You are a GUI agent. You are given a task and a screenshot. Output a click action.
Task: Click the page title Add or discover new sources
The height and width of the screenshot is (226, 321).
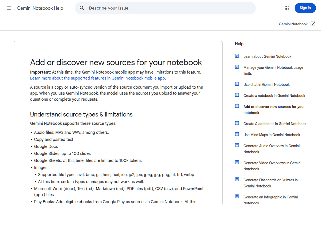[x=116, y=62]
